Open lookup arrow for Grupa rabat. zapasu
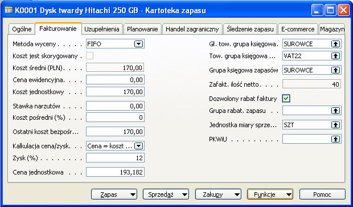The image size is (353, 207). click(335, 111)
